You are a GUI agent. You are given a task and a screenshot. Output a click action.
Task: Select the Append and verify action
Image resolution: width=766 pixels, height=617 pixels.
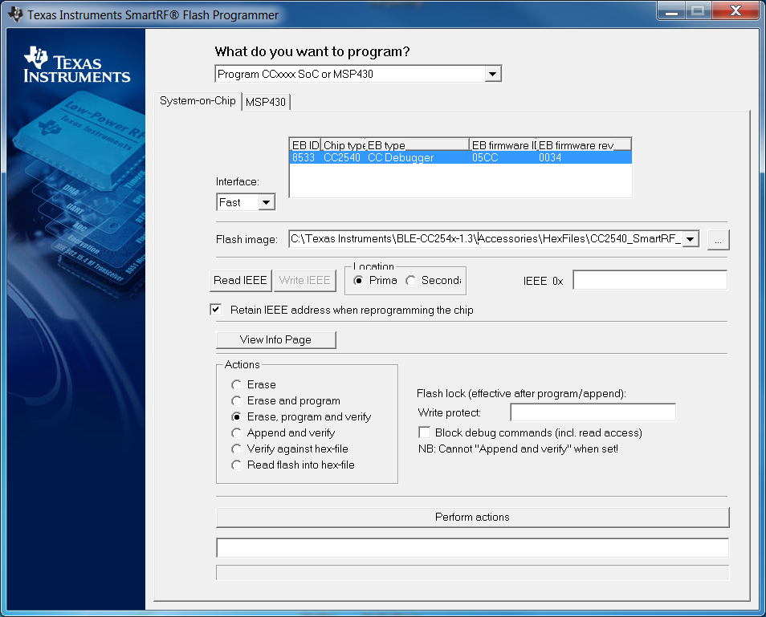pyautogui.click(x=237, y=433)
